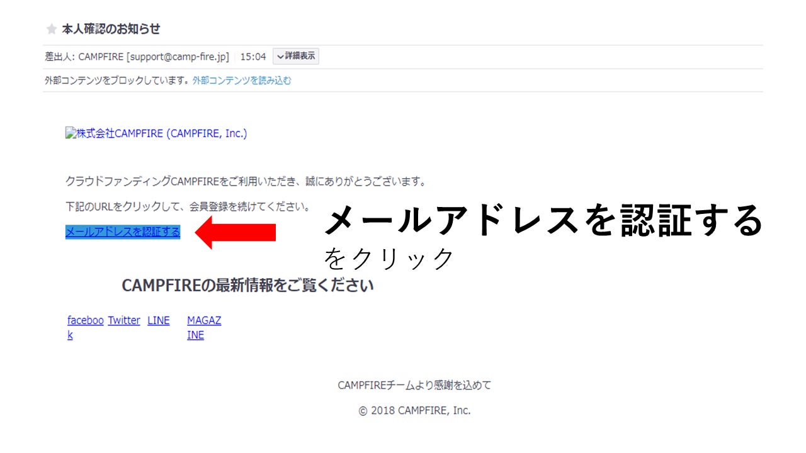Viewport: 806px width, 453px height.
Task: Click the received time 15:04
Action: 253,57
